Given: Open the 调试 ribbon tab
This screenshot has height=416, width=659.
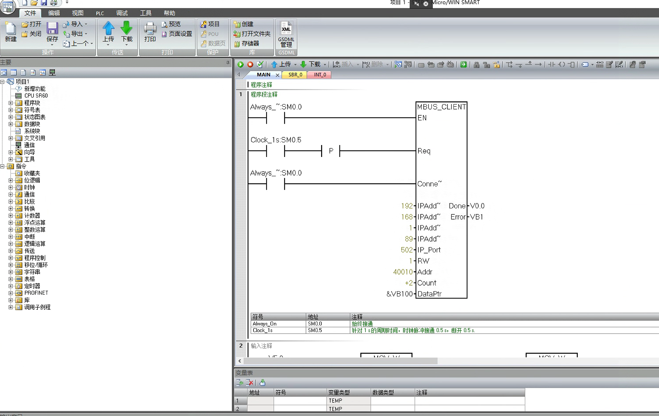Looking at the screenshot, I should point(122,13).
